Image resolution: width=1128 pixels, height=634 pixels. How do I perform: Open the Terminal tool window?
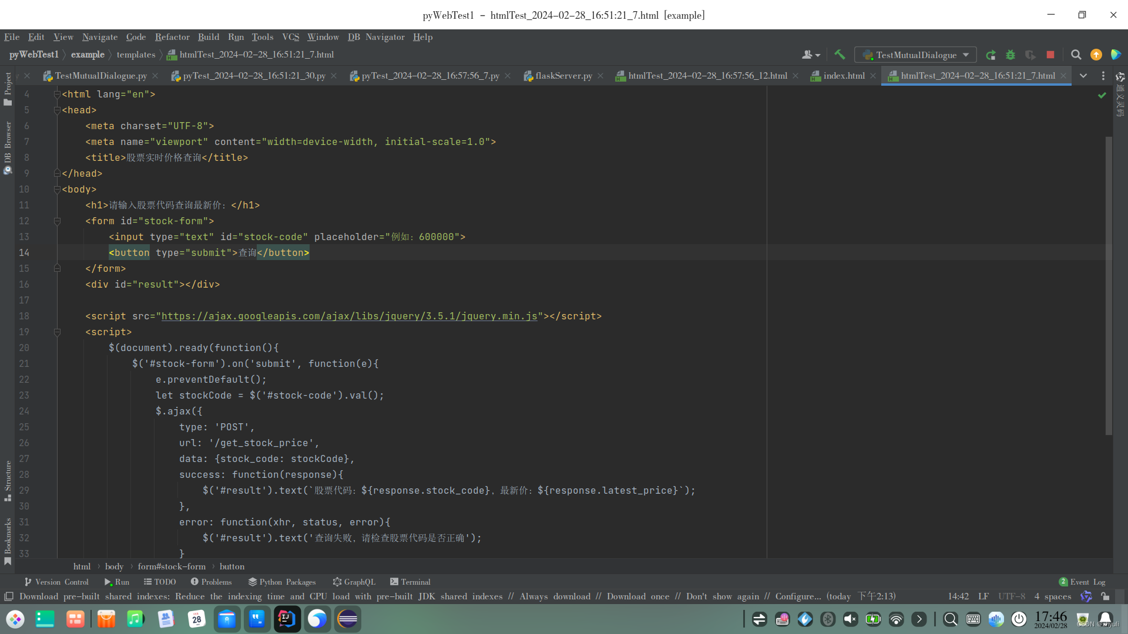pos(410,582)
